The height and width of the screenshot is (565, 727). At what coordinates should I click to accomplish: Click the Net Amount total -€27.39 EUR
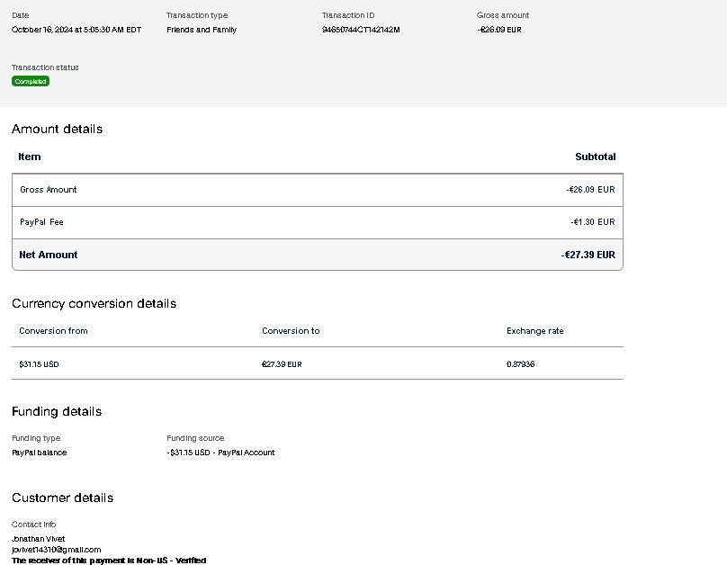click(x=588, y=255)
